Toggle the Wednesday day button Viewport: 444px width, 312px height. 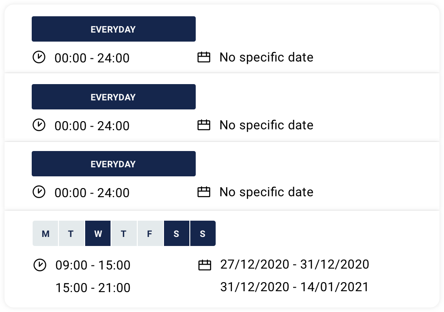click(x=98, y=234)
